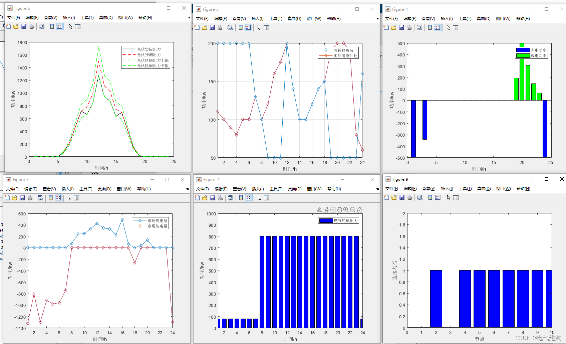Toggle Edit Plot arrow in Figure 3 toolbar

tap(69, 198)
